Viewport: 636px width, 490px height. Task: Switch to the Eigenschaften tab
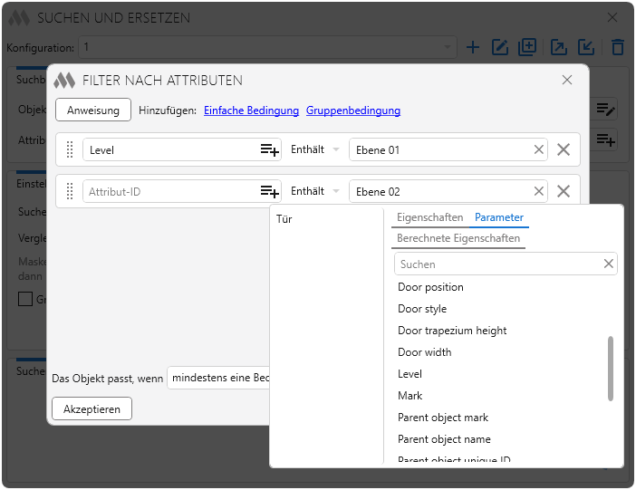(430, 217)
